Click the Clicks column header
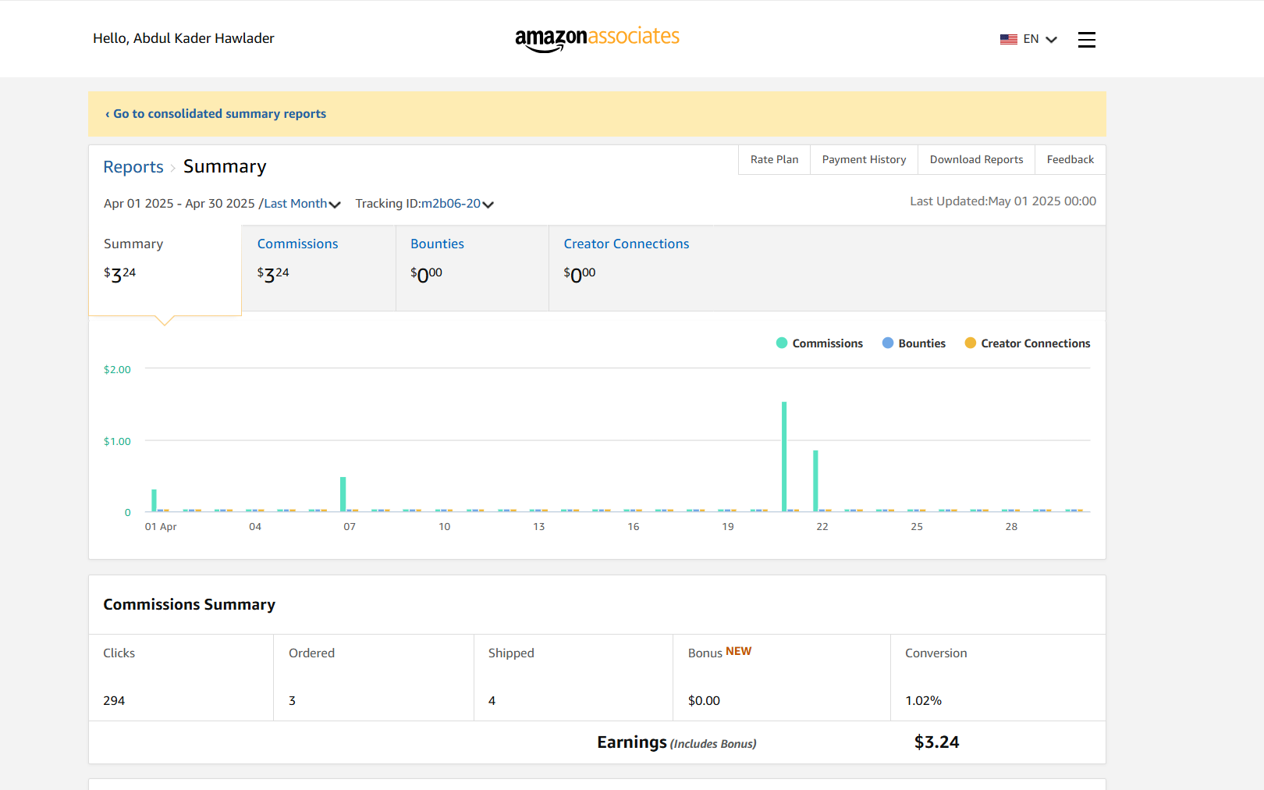Image resolution: width=1264 pixels, height=790 pixels. [119, 653]
